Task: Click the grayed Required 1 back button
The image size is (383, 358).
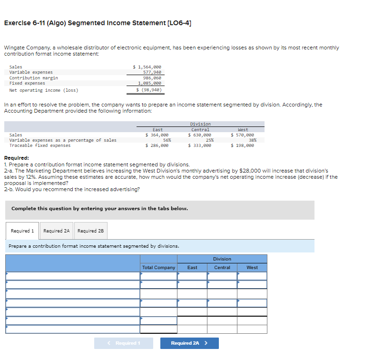Action: 123,343
